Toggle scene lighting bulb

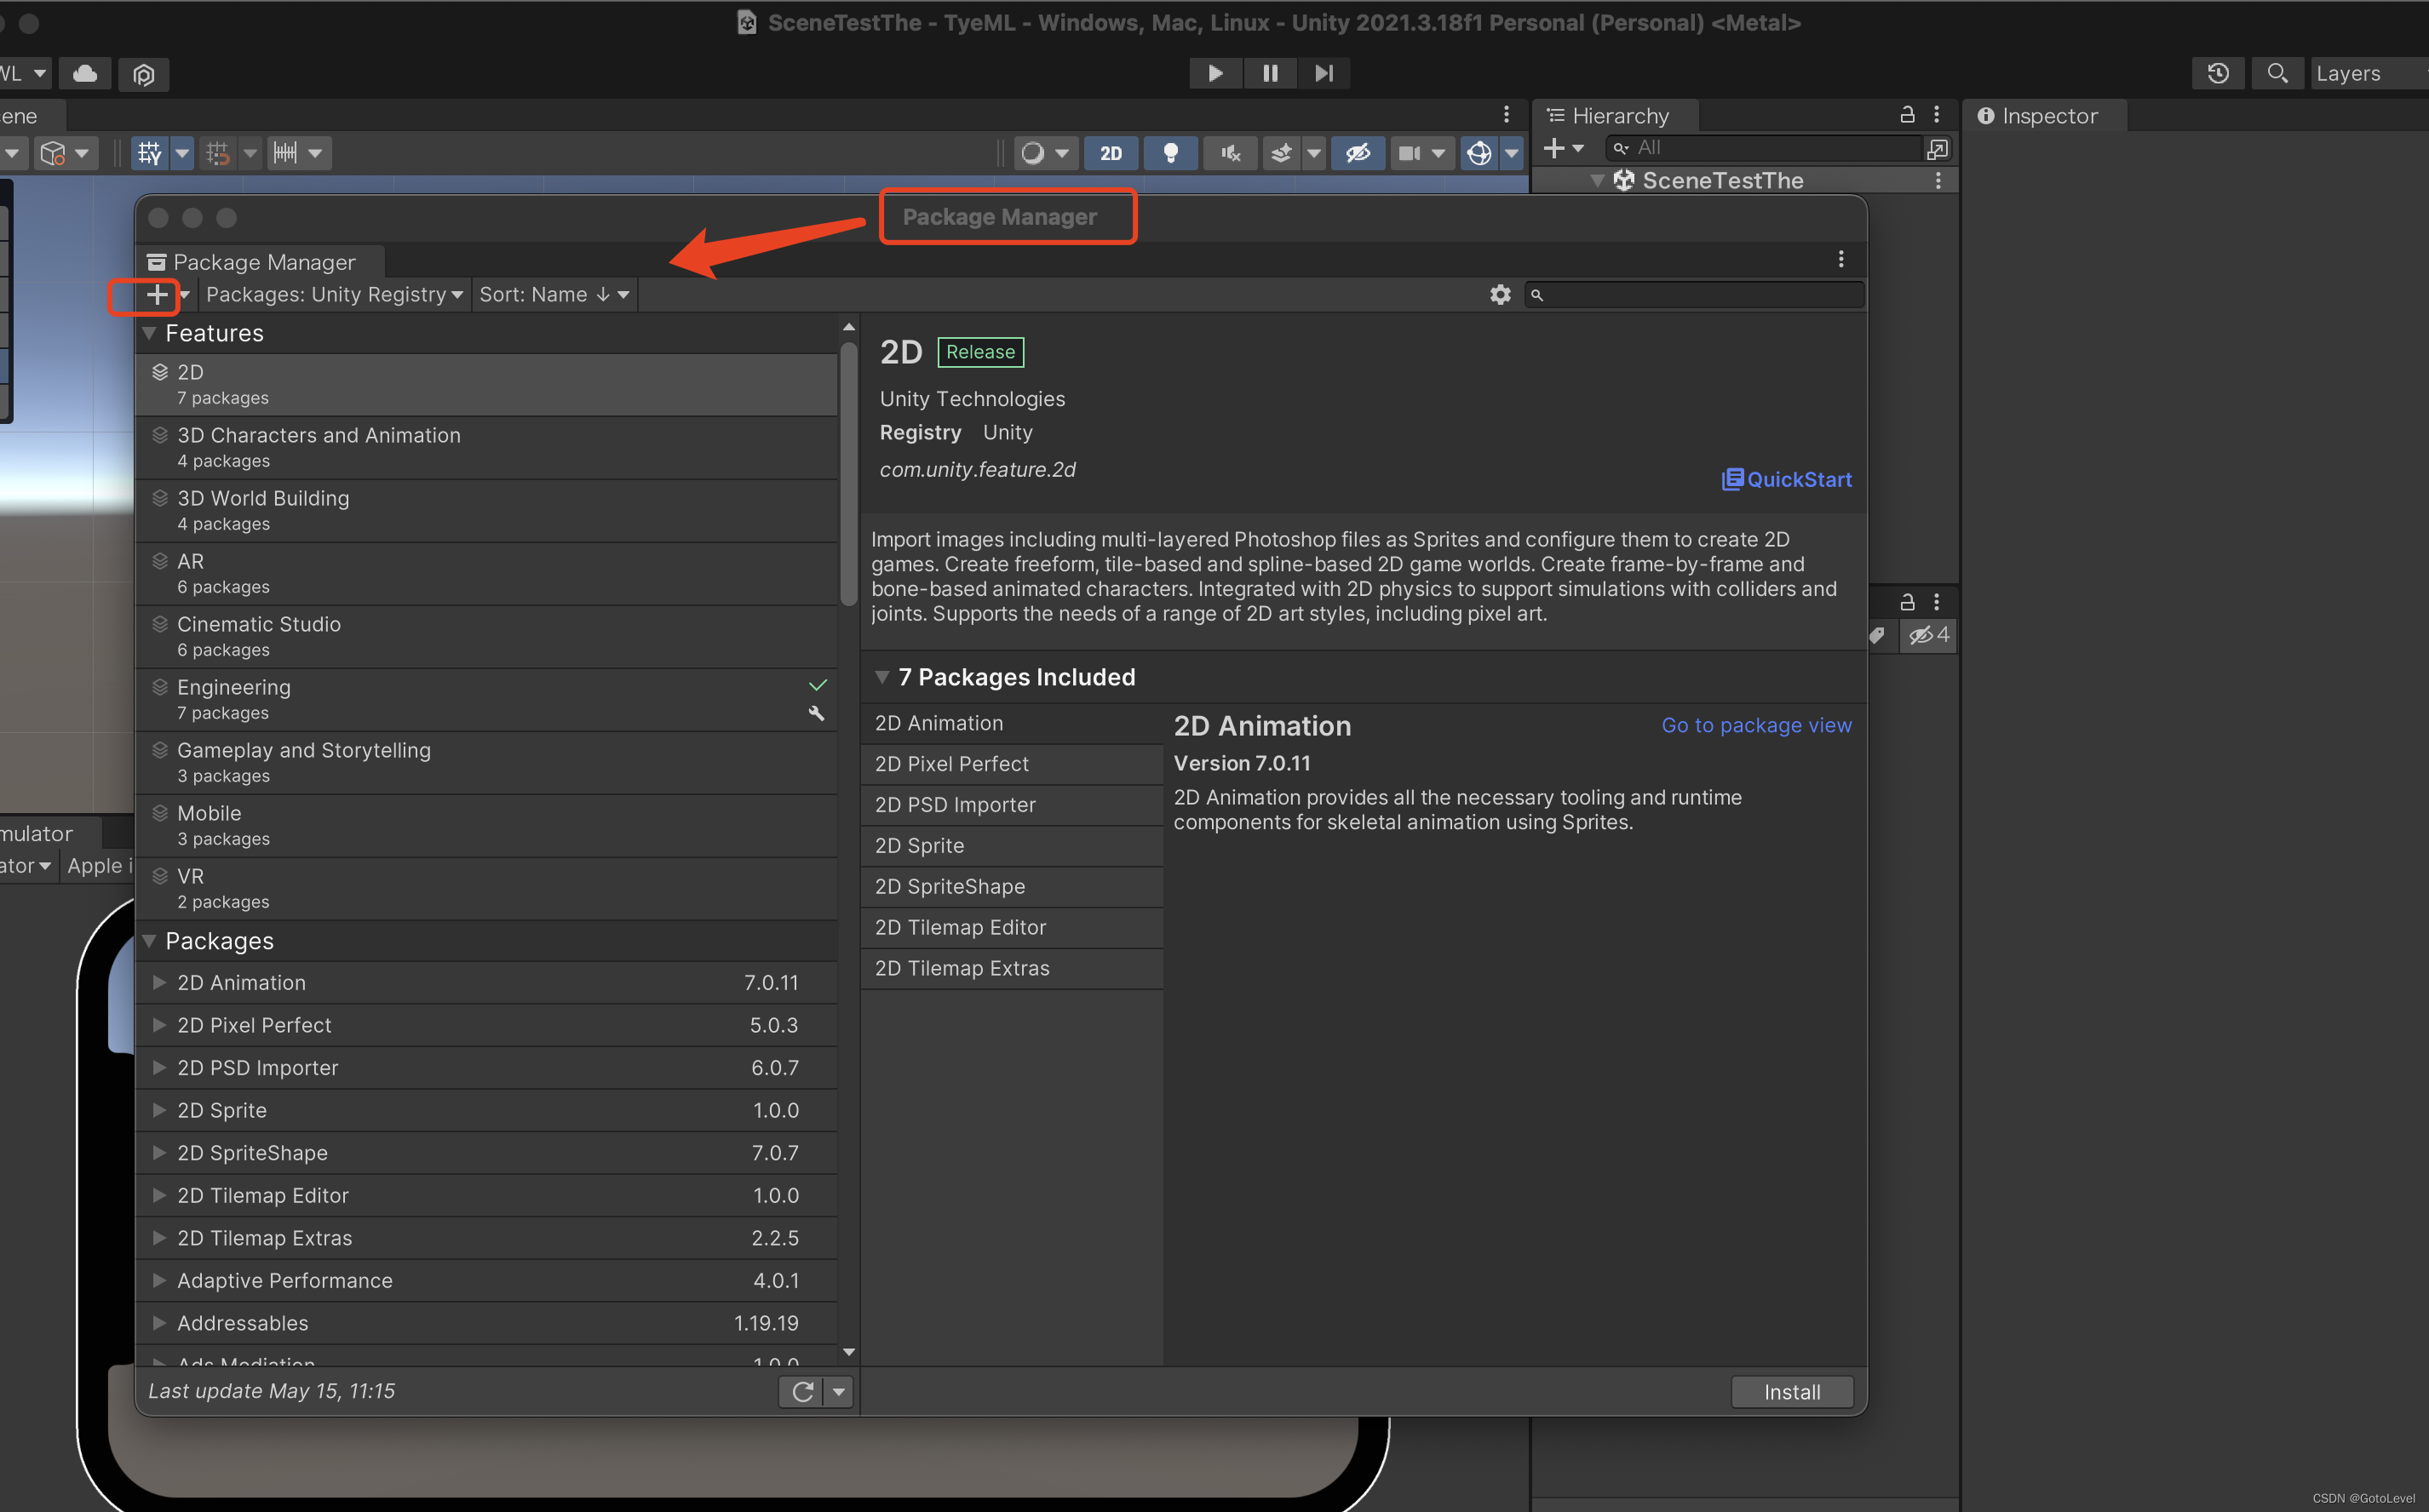pyautogui.click(x=1169, y=153)
